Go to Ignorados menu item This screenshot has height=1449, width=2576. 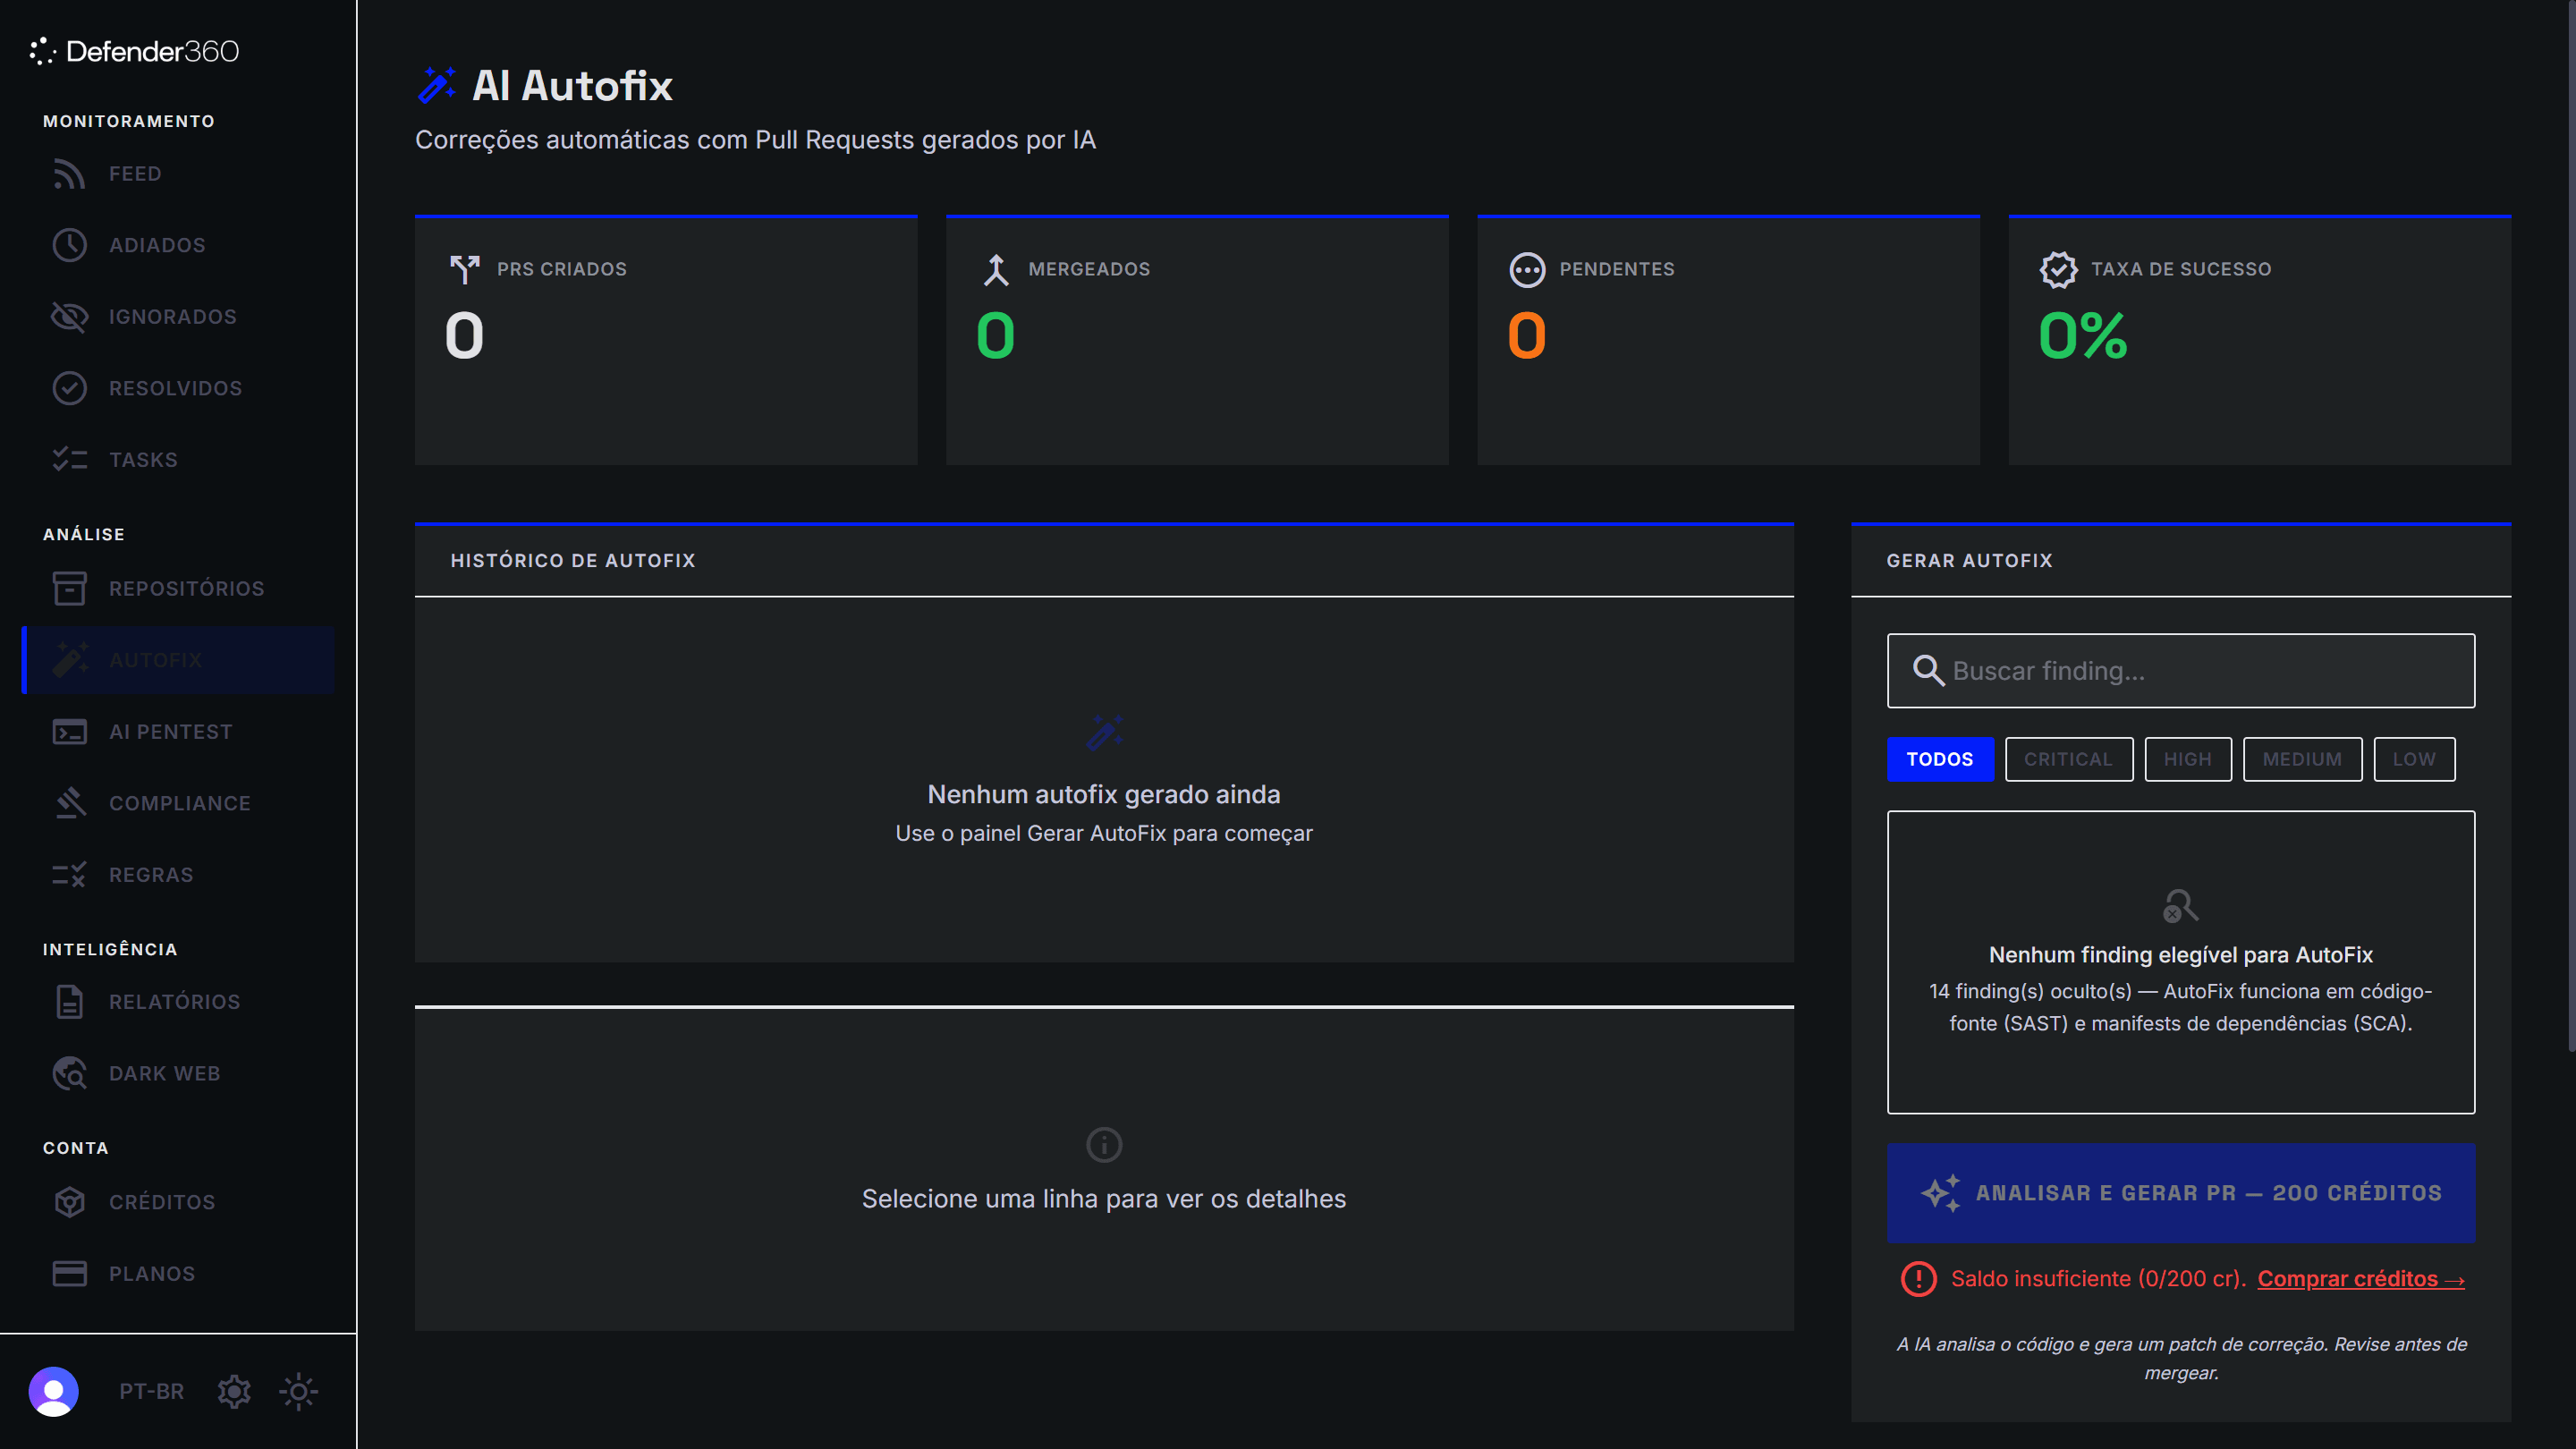[178, 317]
